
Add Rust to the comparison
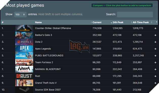point(155,76)
